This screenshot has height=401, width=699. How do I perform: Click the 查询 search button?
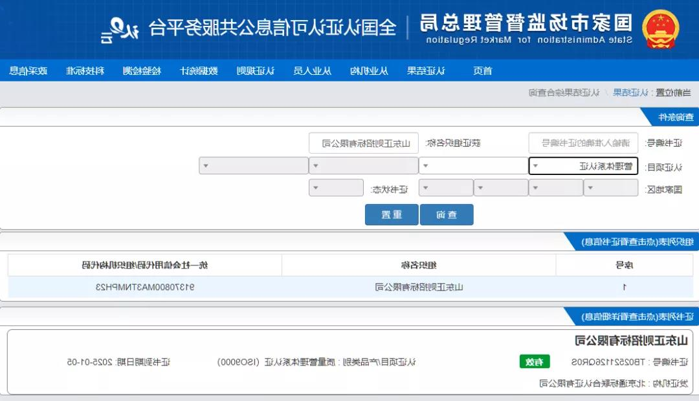(x=447, y=215)
